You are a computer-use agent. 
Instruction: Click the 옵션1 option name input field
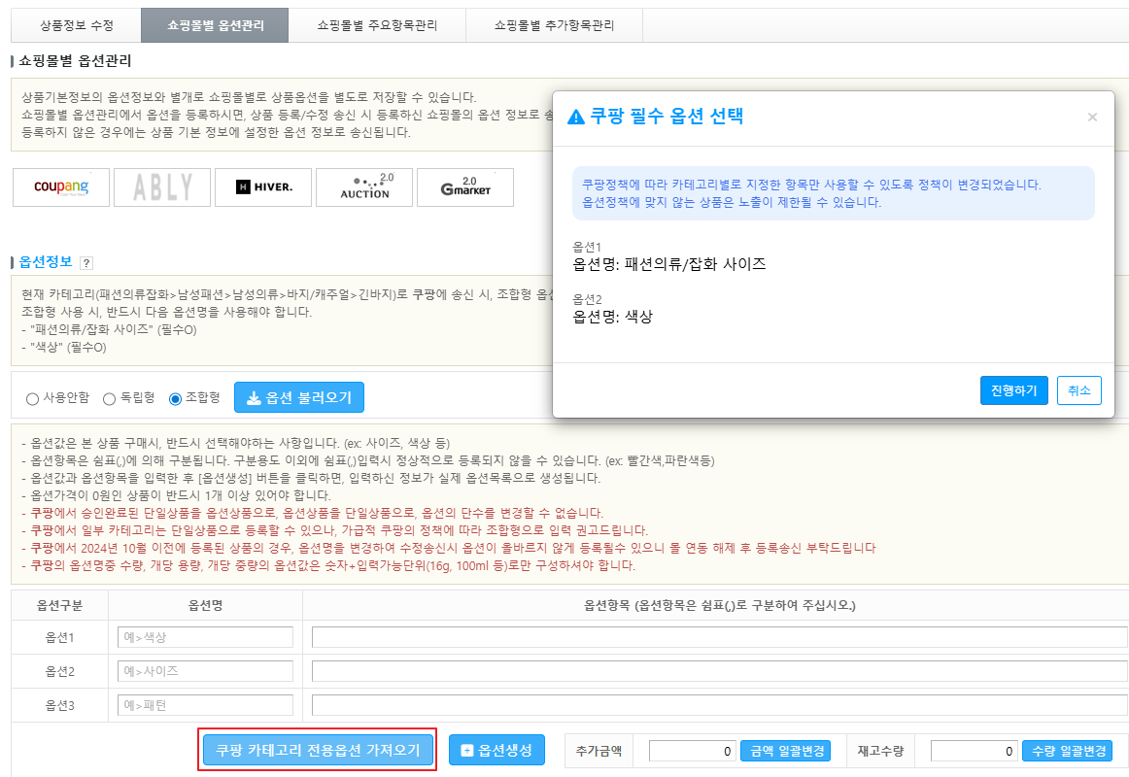coord(204,637)
